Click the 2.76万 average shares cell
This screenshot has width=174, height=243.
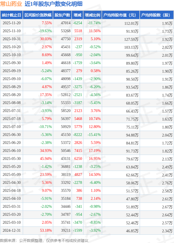pyautogui.click(x=167, y=183)
